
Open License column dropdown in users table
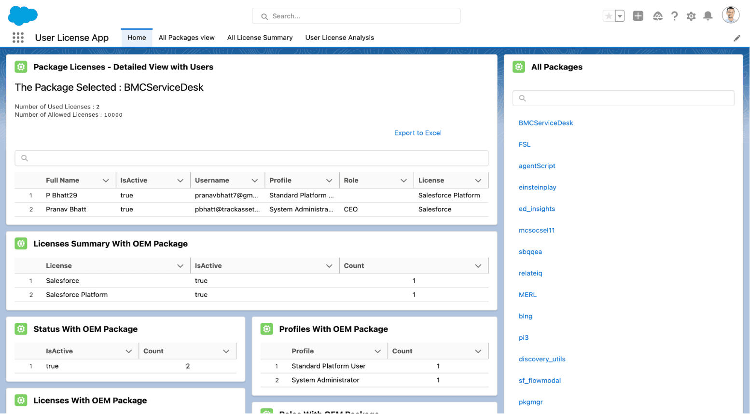(478, 180)
